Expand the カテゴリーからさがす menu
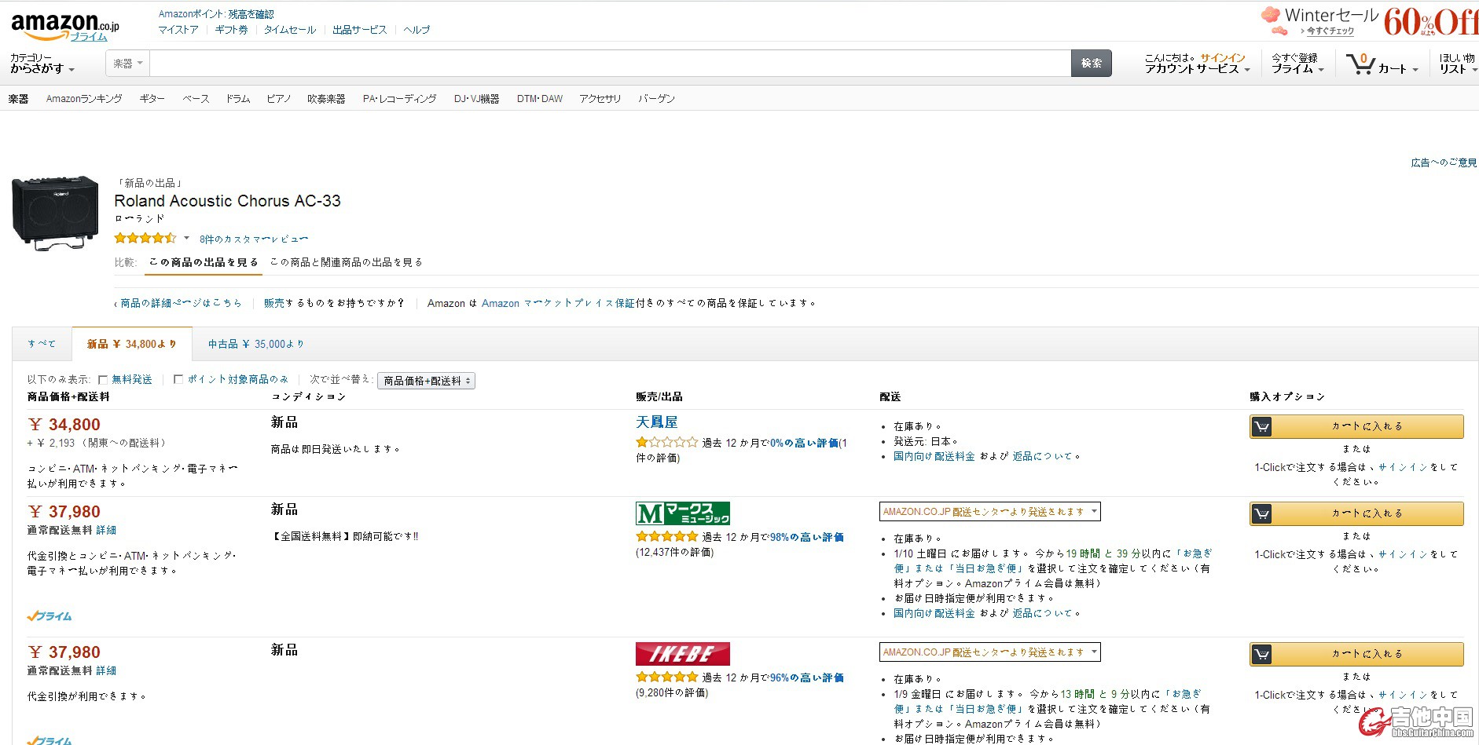1479x745 pixels. [x=42, y=64]
